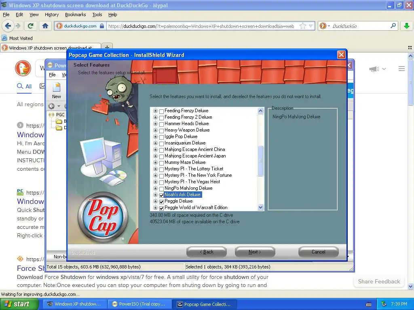
Task: Click the feature list scroll down arrow
Action: pyautogui.click(x=260, y=207)
